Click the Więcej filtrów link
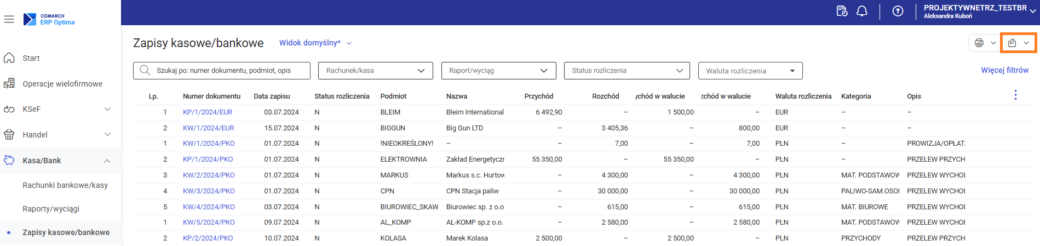Screen dimensions: 1040x246 tap(1004, 70)
